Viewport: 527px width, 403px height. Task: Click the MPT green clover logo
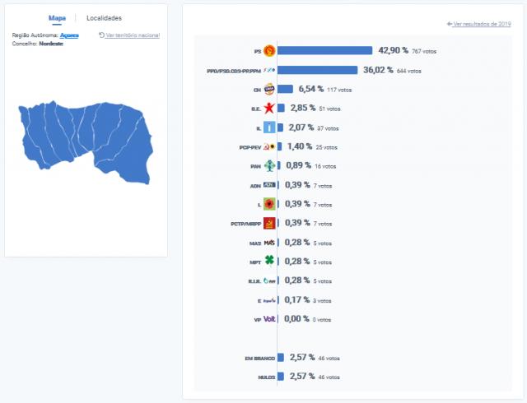pos(268,262)
